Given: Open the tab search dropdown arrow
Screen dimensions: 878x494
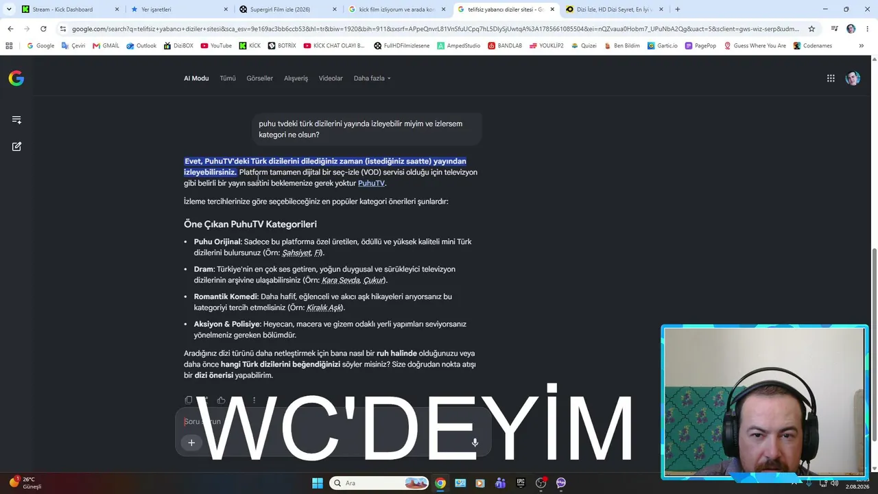Looking at the screenshot, I should point(9,10).
